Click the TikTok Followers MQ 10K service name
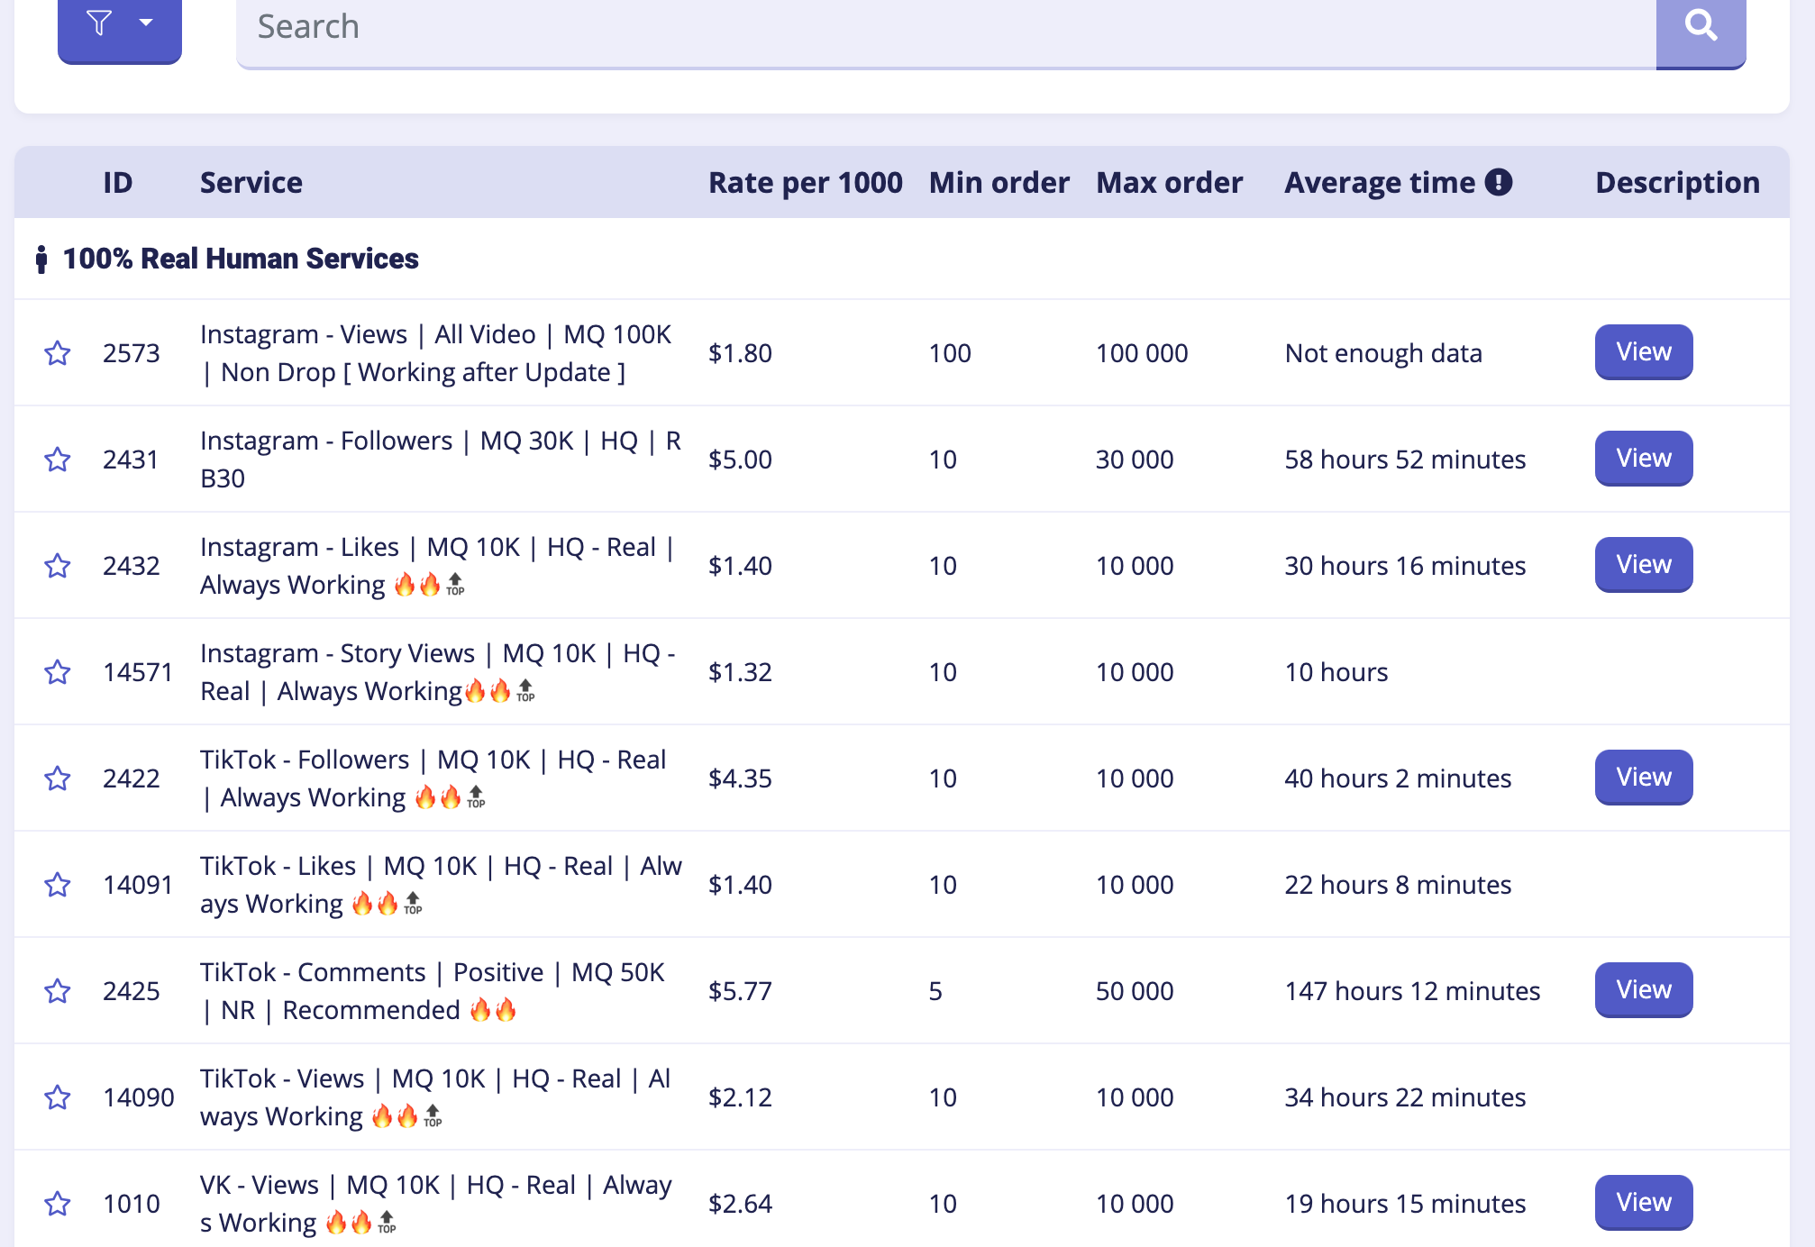The width and height of the screenshot is (1815, 1247). pyautogui.click(x=433, y=778)
